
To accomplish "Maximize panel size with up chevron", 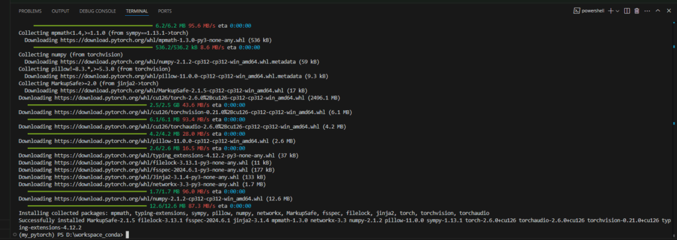I will click(x=658, y=11).
